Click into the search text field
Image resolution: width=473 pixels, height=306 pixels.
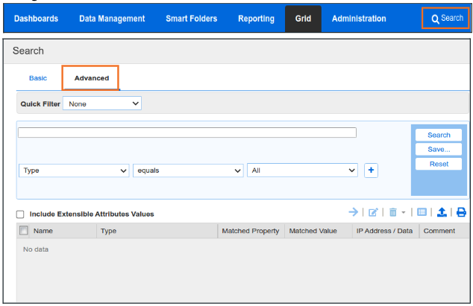point(187,133)
